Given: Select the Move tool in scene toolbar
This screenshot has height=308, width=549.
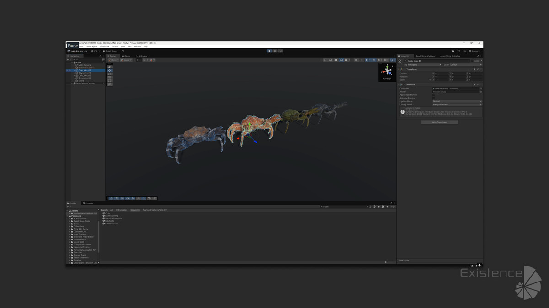Looking at the screenshot, I should click(x=109, y=70).
